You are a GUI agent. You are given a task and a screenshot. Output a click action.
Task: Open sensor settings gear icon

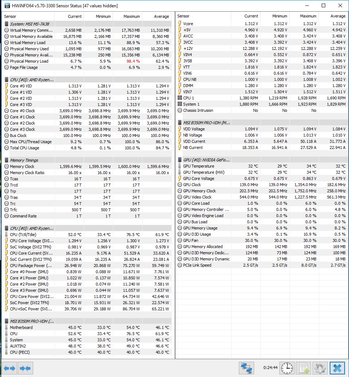click(x=320, y=368)
